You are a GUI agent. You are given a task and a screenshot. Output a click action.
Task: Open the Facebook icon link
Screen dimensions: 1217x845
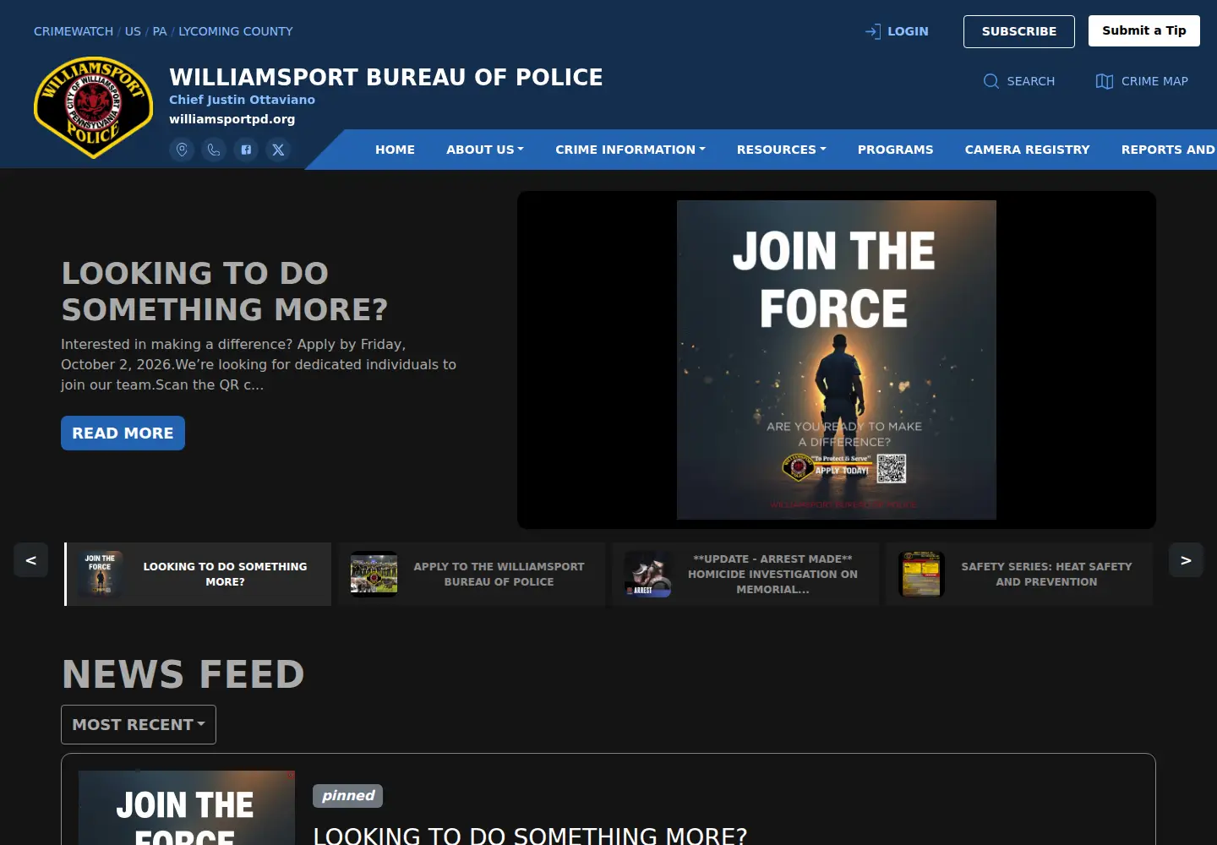point(246,150)
